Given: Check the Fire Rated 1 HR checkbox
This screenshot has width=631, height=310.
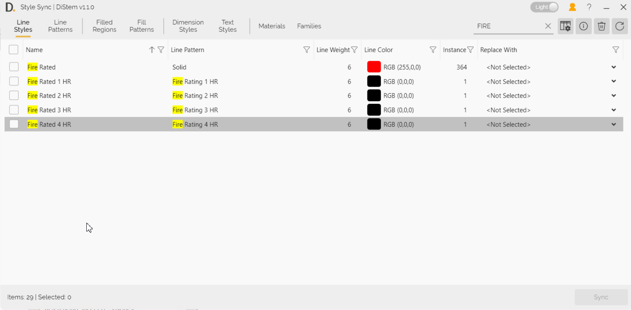Looking at the screenshot, I should (x=14, y=81).
